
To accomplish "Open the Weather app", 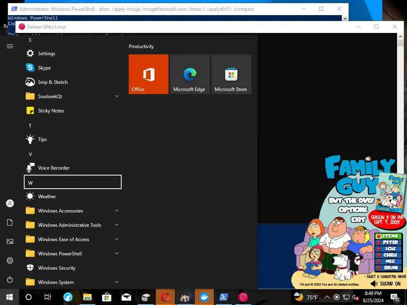I will 73,196.
